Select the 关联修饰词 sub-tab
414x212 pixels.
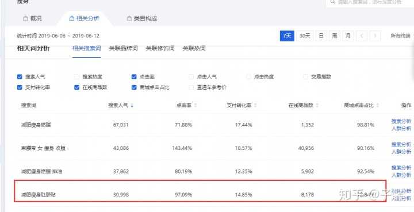click(160, 48)
